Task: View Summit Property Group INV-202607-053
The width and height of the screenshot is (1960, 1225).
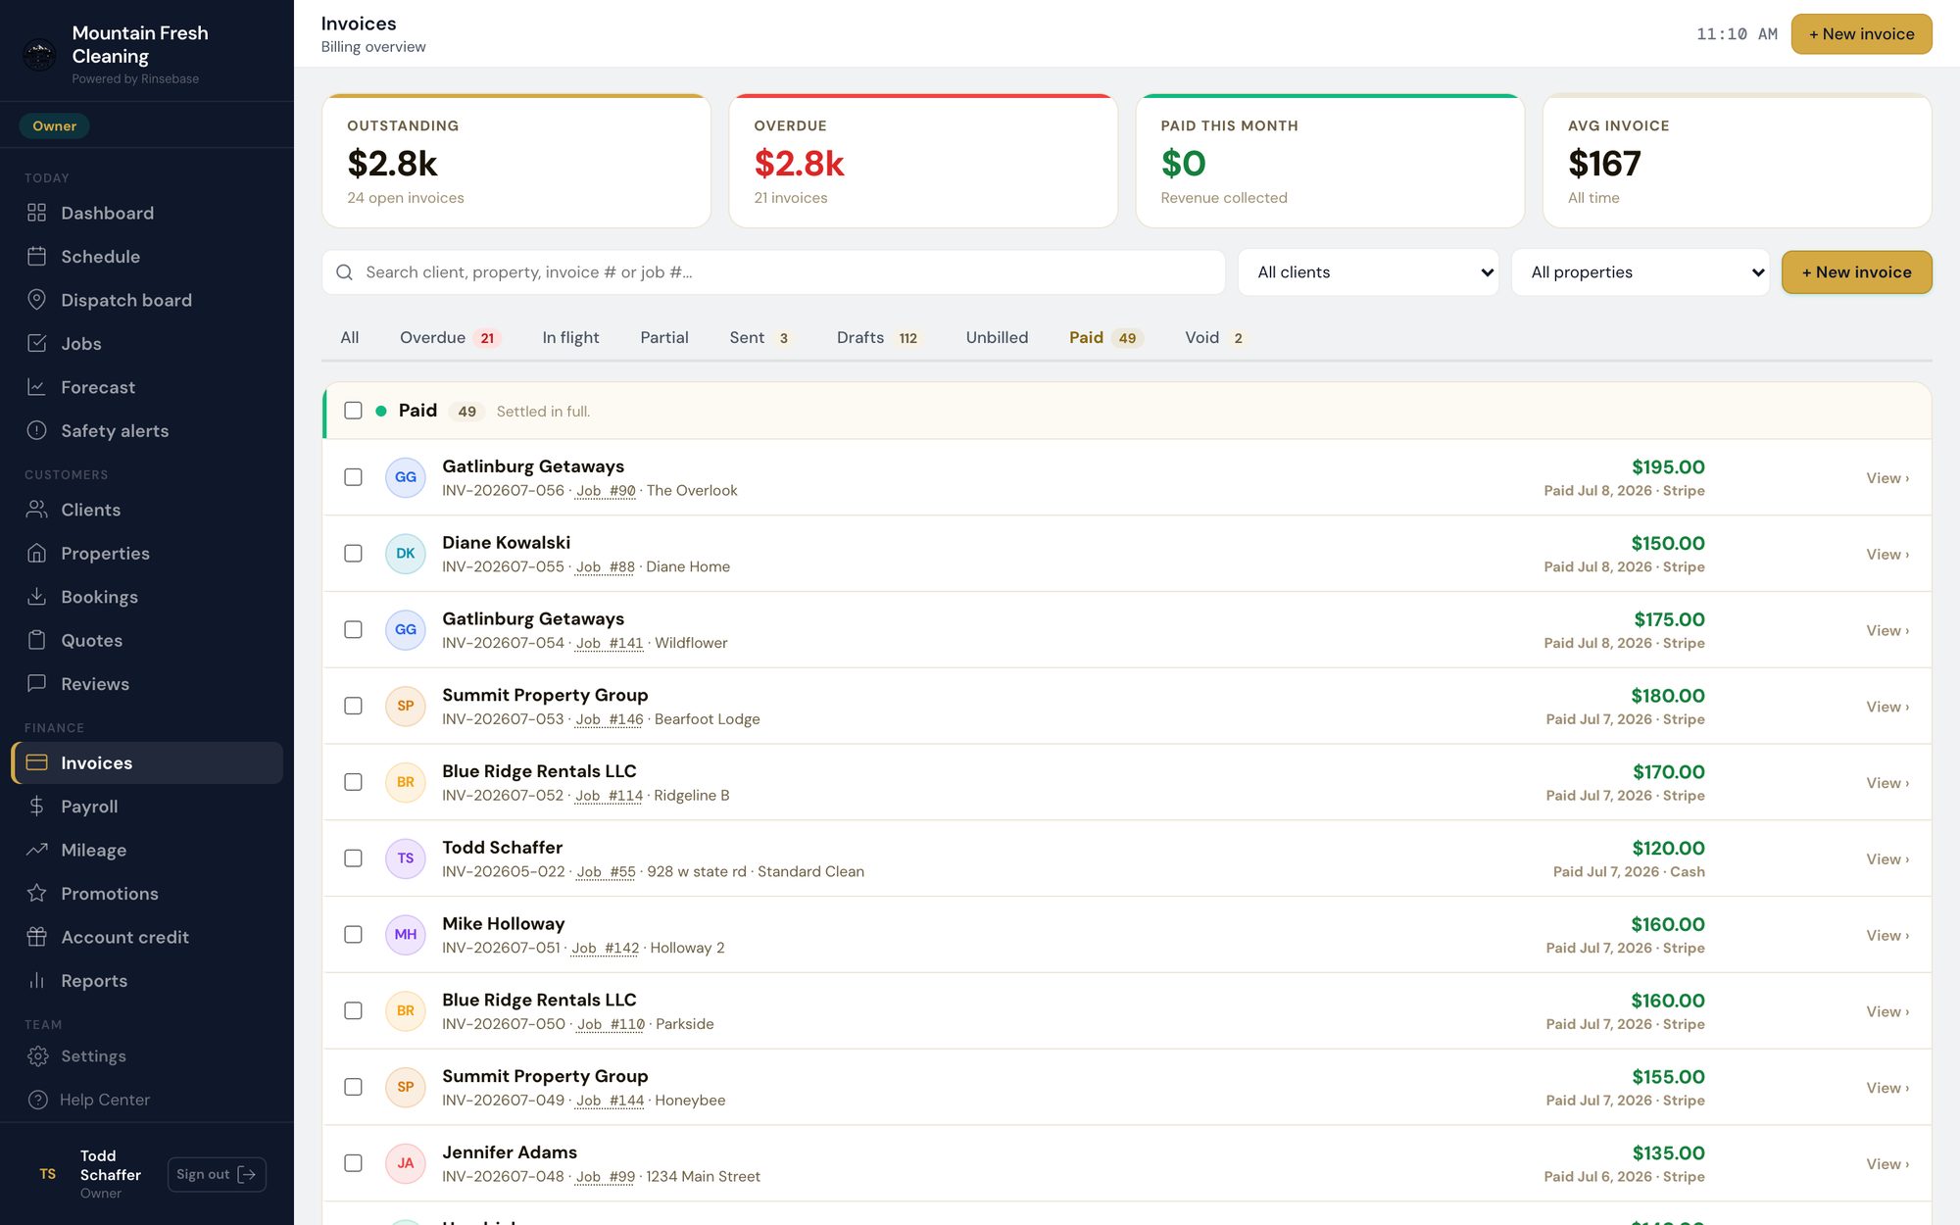Action: 1887,707
